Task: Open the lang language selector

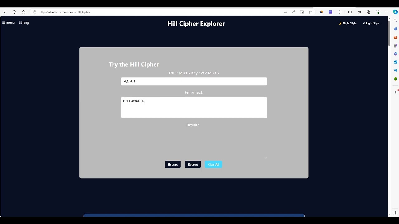Action: pyautogui.click(x=24, y=22)
